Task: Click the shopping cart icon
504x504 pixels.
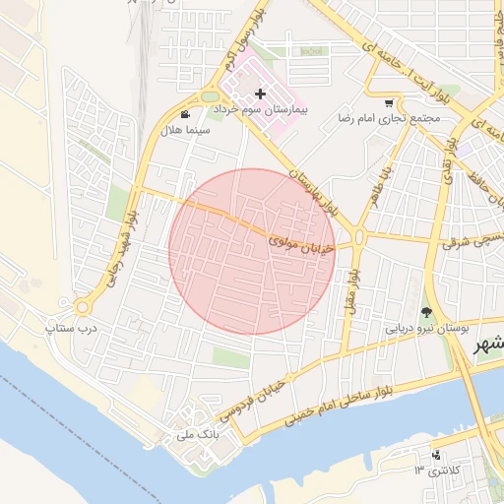Action: click(x=389, y=103)
